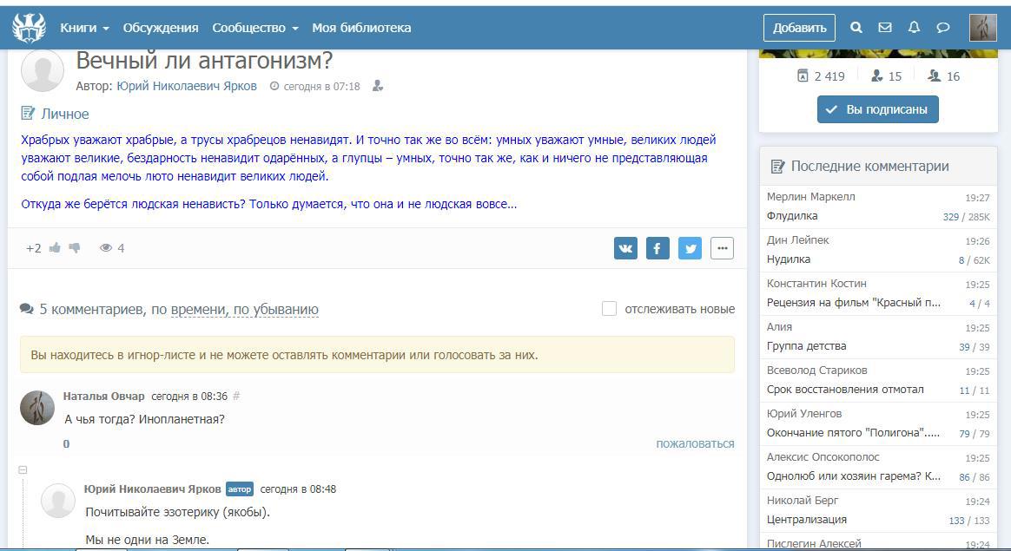Click the сегодня в 08:36 comment timestamp
The image size is (1011, 551).
[189, 397]
